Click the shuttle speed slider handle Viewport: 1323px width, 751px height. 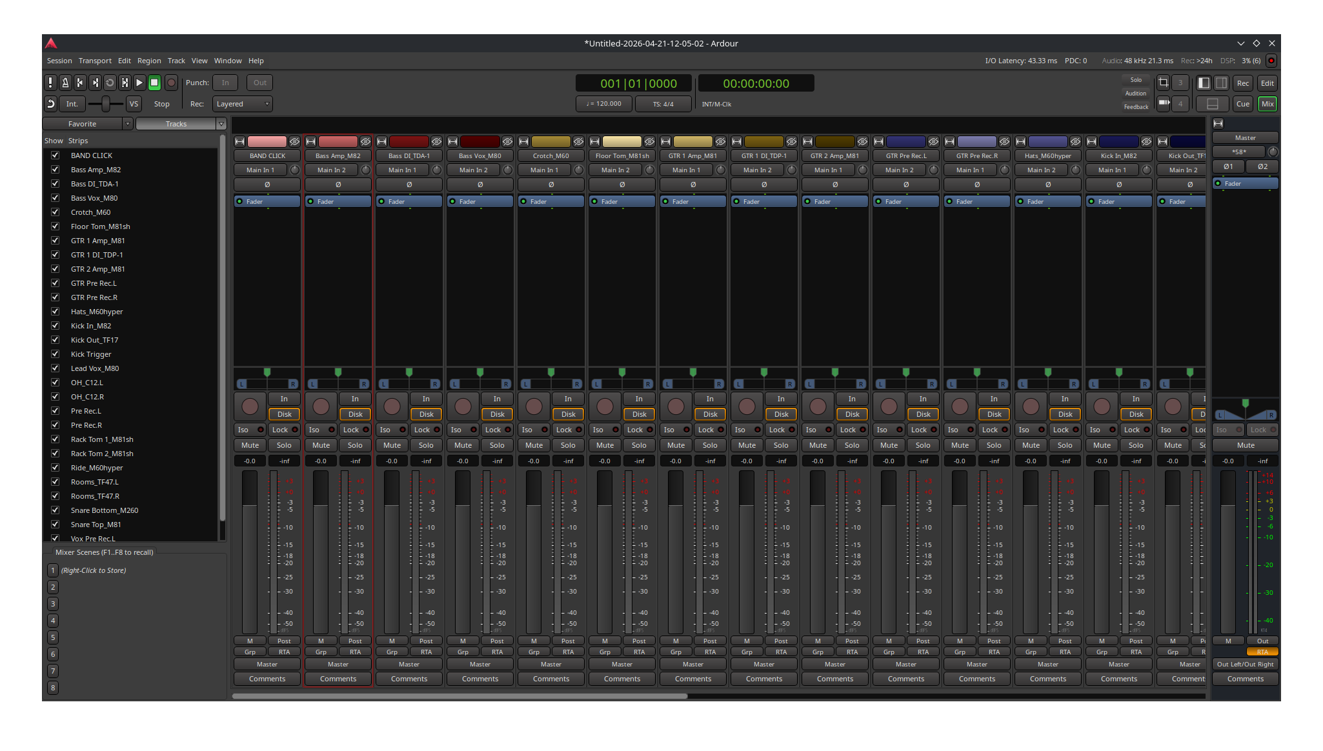pyautogui.click(x=105, y=103)
